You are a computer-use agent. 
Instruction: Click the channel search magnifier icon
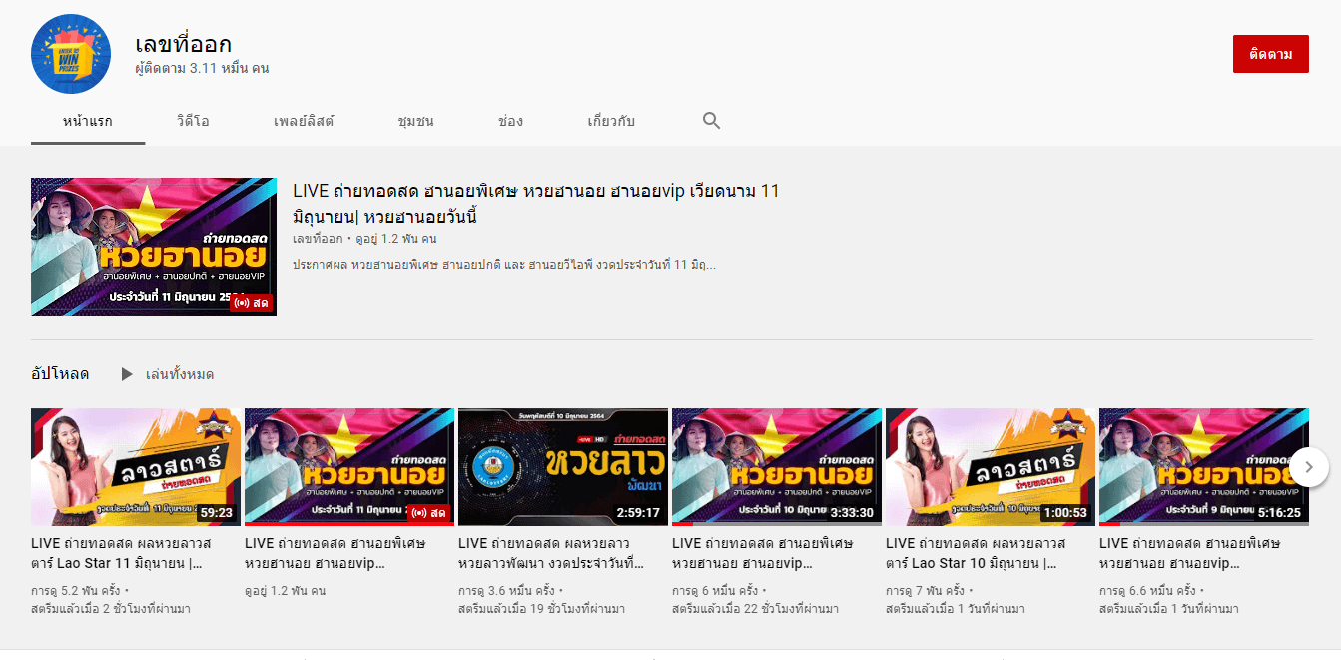711,121
